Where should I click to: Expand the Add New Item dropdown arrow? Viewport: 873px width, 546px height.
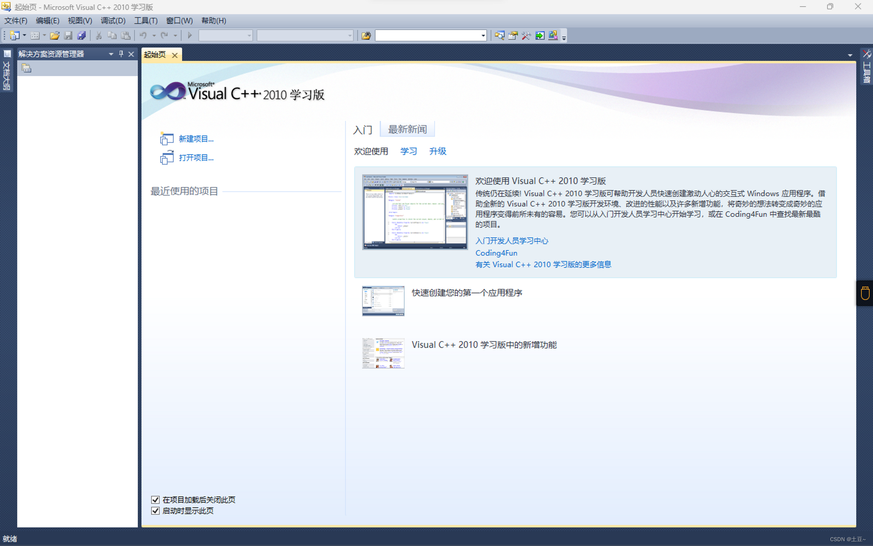tap(44, 35)
